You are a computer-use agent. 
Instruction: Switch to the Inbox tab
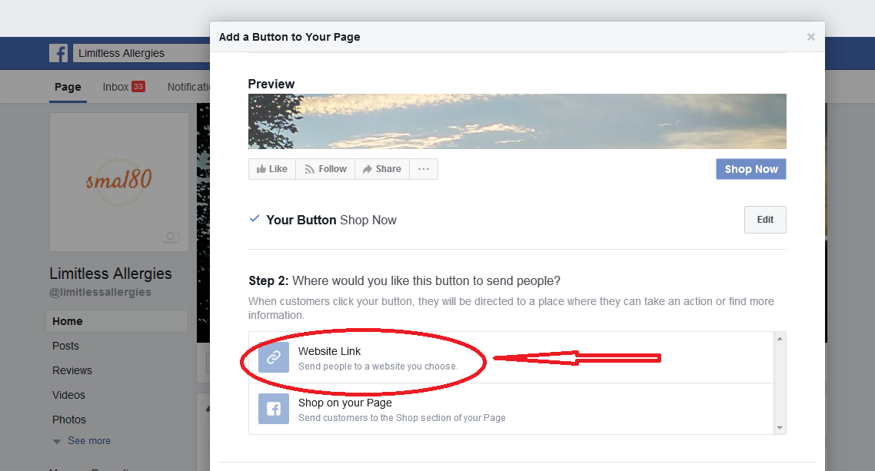tap(116, 86)
